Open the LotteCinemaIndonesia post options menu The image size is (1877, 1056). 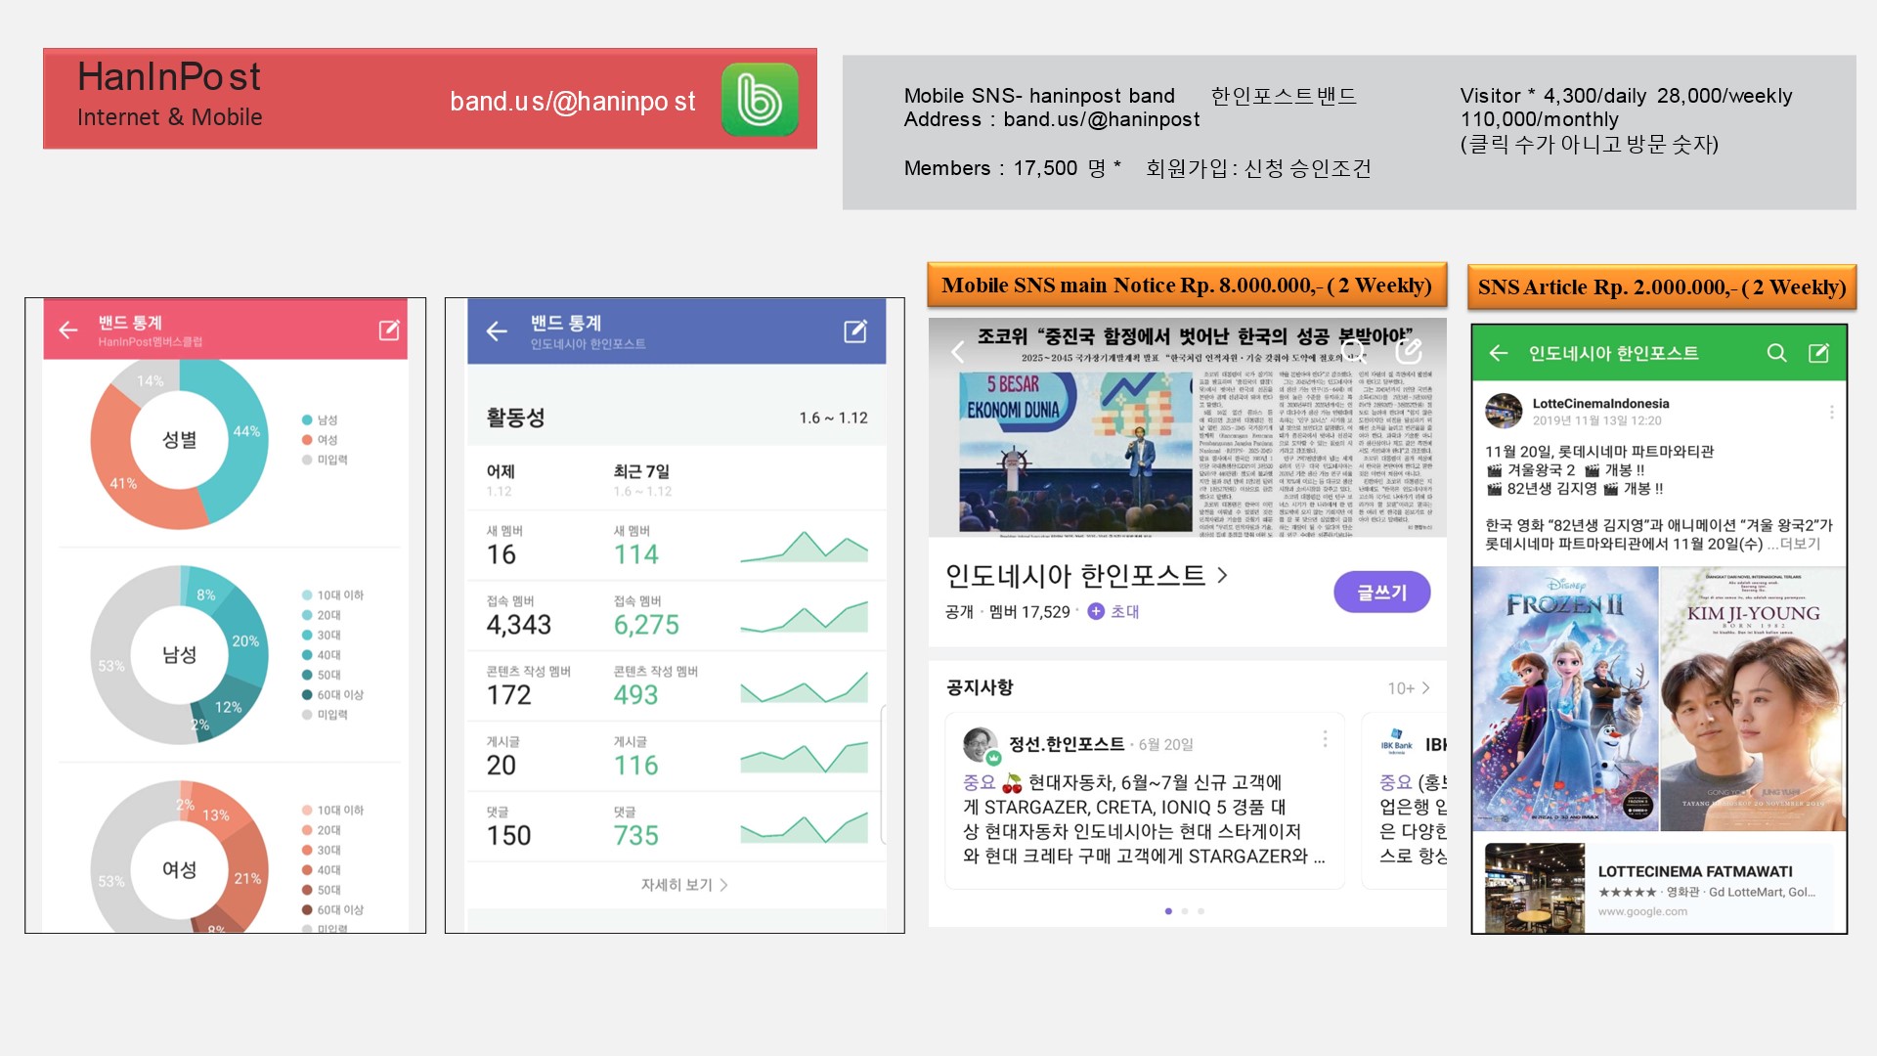1831,413
